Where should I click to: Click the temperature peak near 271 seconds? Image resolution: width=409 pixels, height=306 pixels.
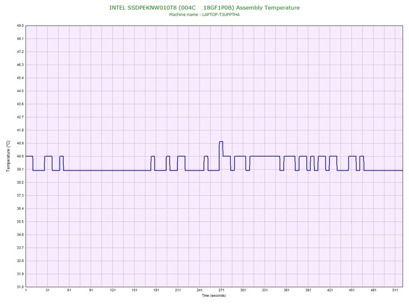click(x=221, y=141)
